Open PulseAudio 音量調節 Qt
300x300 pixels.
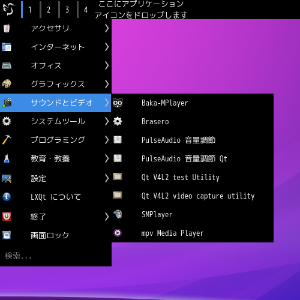click(x=193, y=158)
